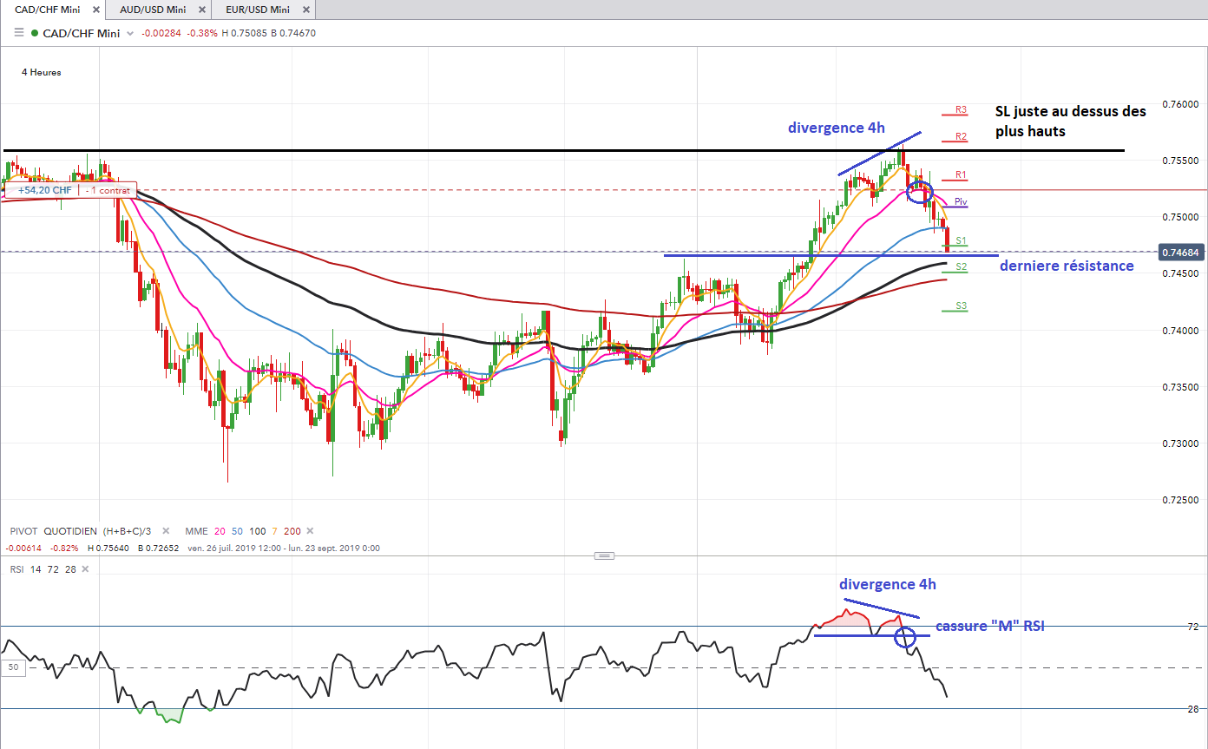Switch to the EUR/USD Mini tab
The width and height of the screenshot is (1208, 749).
pos(265,10)
